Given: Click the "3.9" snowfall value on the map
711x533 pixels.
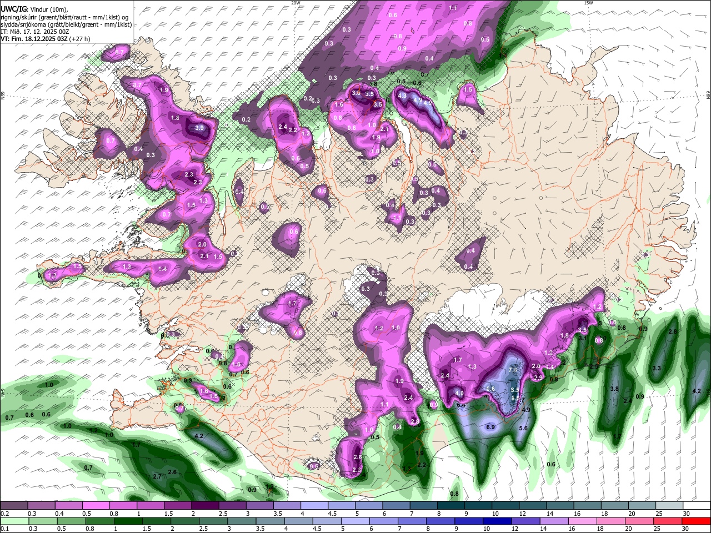Looking at the screenshot, I should pyautogui.click(x=200, y=128).
